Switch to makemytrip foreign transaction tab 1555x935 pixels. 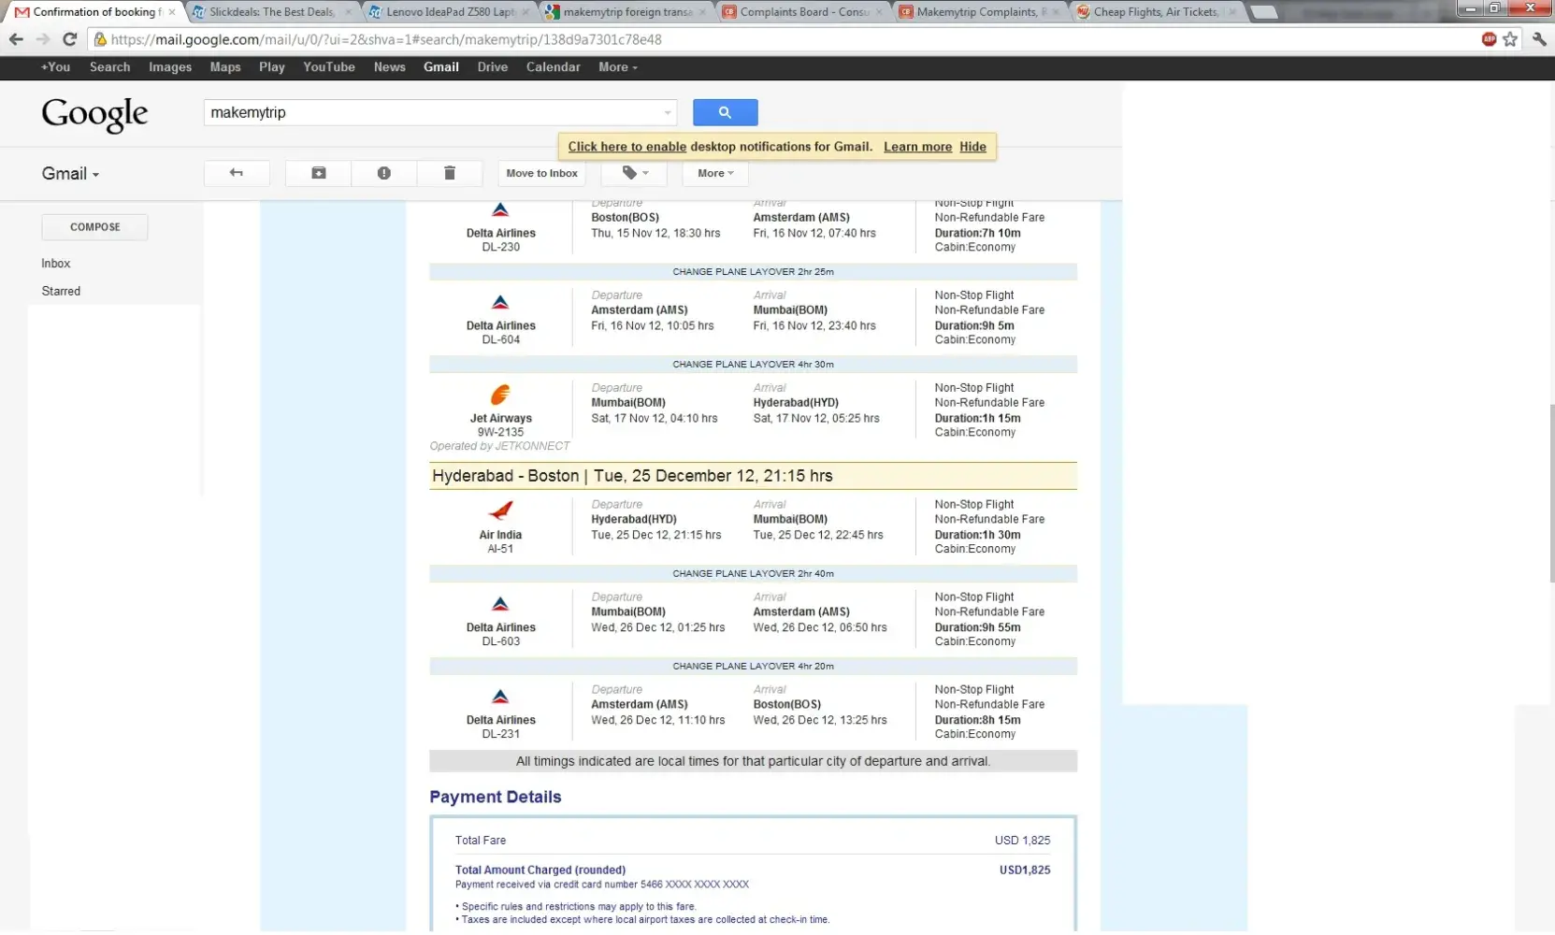coord(627,12)
